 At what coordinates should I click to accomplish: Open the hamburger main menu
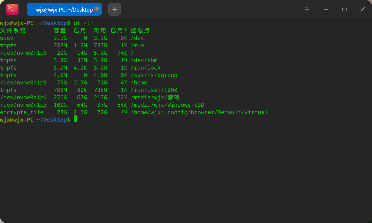[307, 10]
